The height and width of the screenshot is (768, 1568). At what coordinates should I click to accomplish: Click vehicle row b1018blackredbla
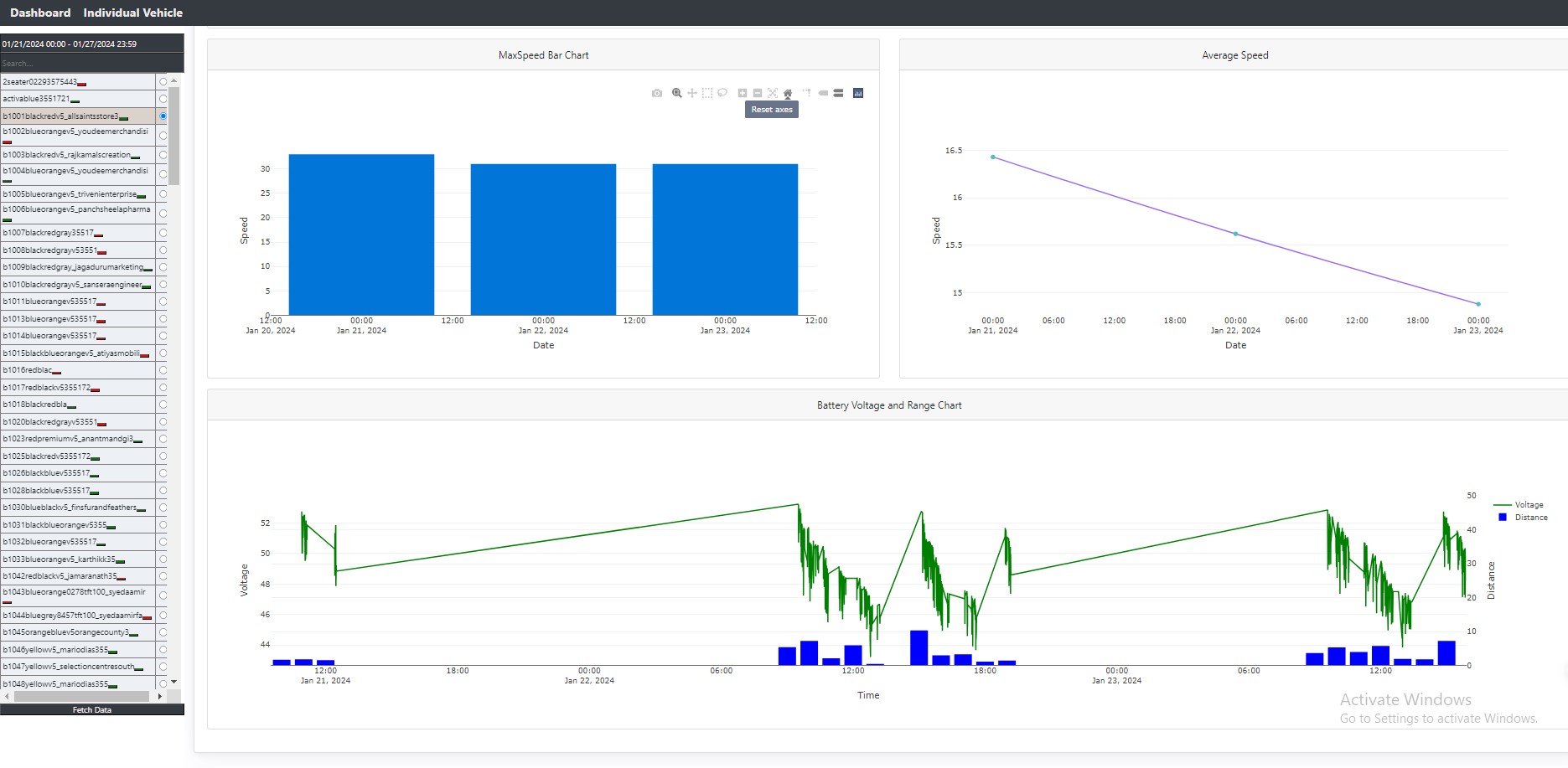click(x=78, y=405)
